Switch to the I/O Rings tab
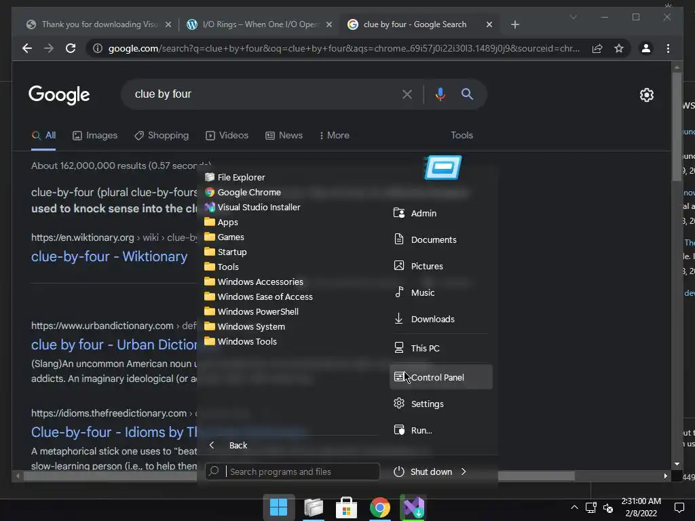This screenshot has width=695, height=521. [261, 24]
